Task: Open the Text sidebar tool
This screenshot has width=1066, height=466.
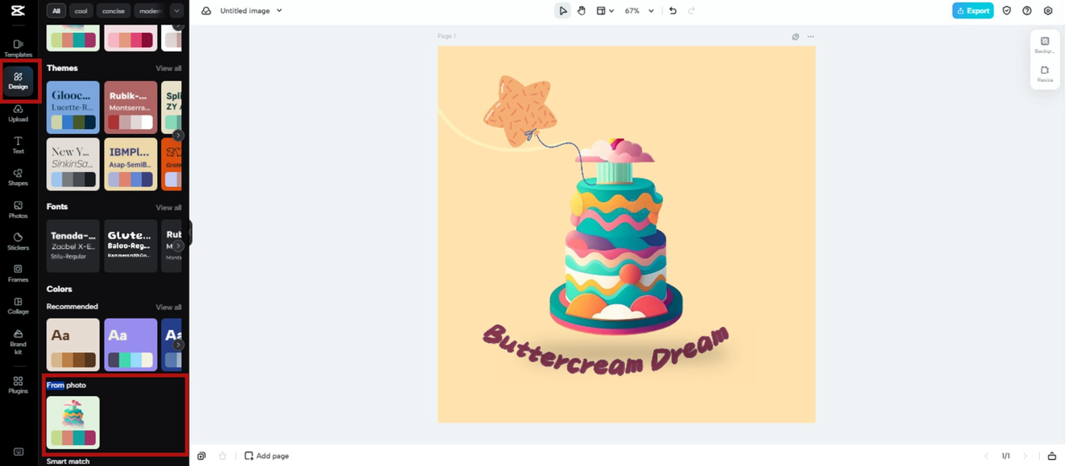Action: (18, 145)
